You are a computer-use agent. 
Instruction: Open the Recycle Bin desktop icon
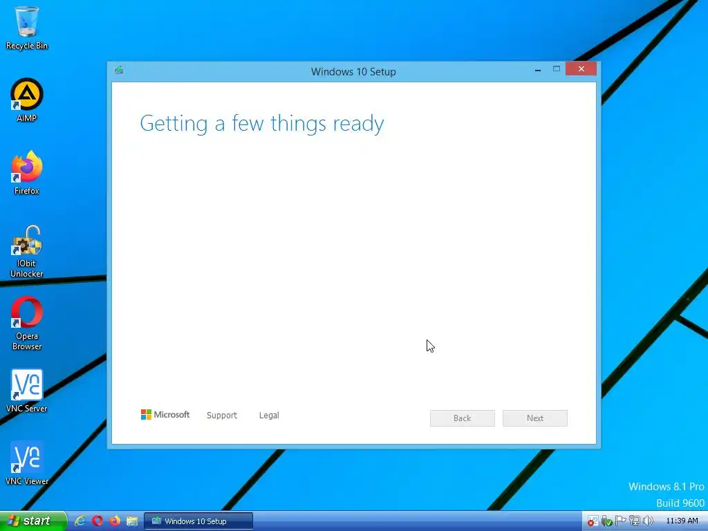[x=27, y=28]
